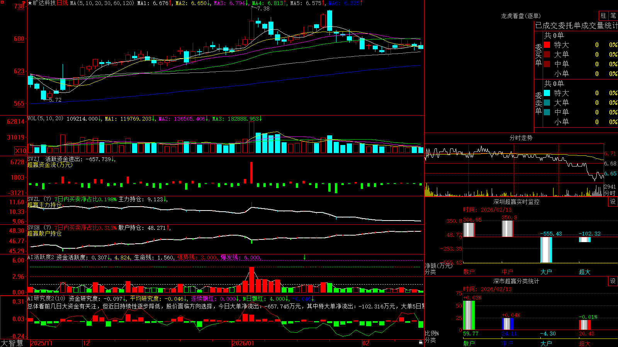The width and height of the screenshot is (618, 347).
Task: Click the tall red SVZJ bar in January
Action: tap(251, 173)
